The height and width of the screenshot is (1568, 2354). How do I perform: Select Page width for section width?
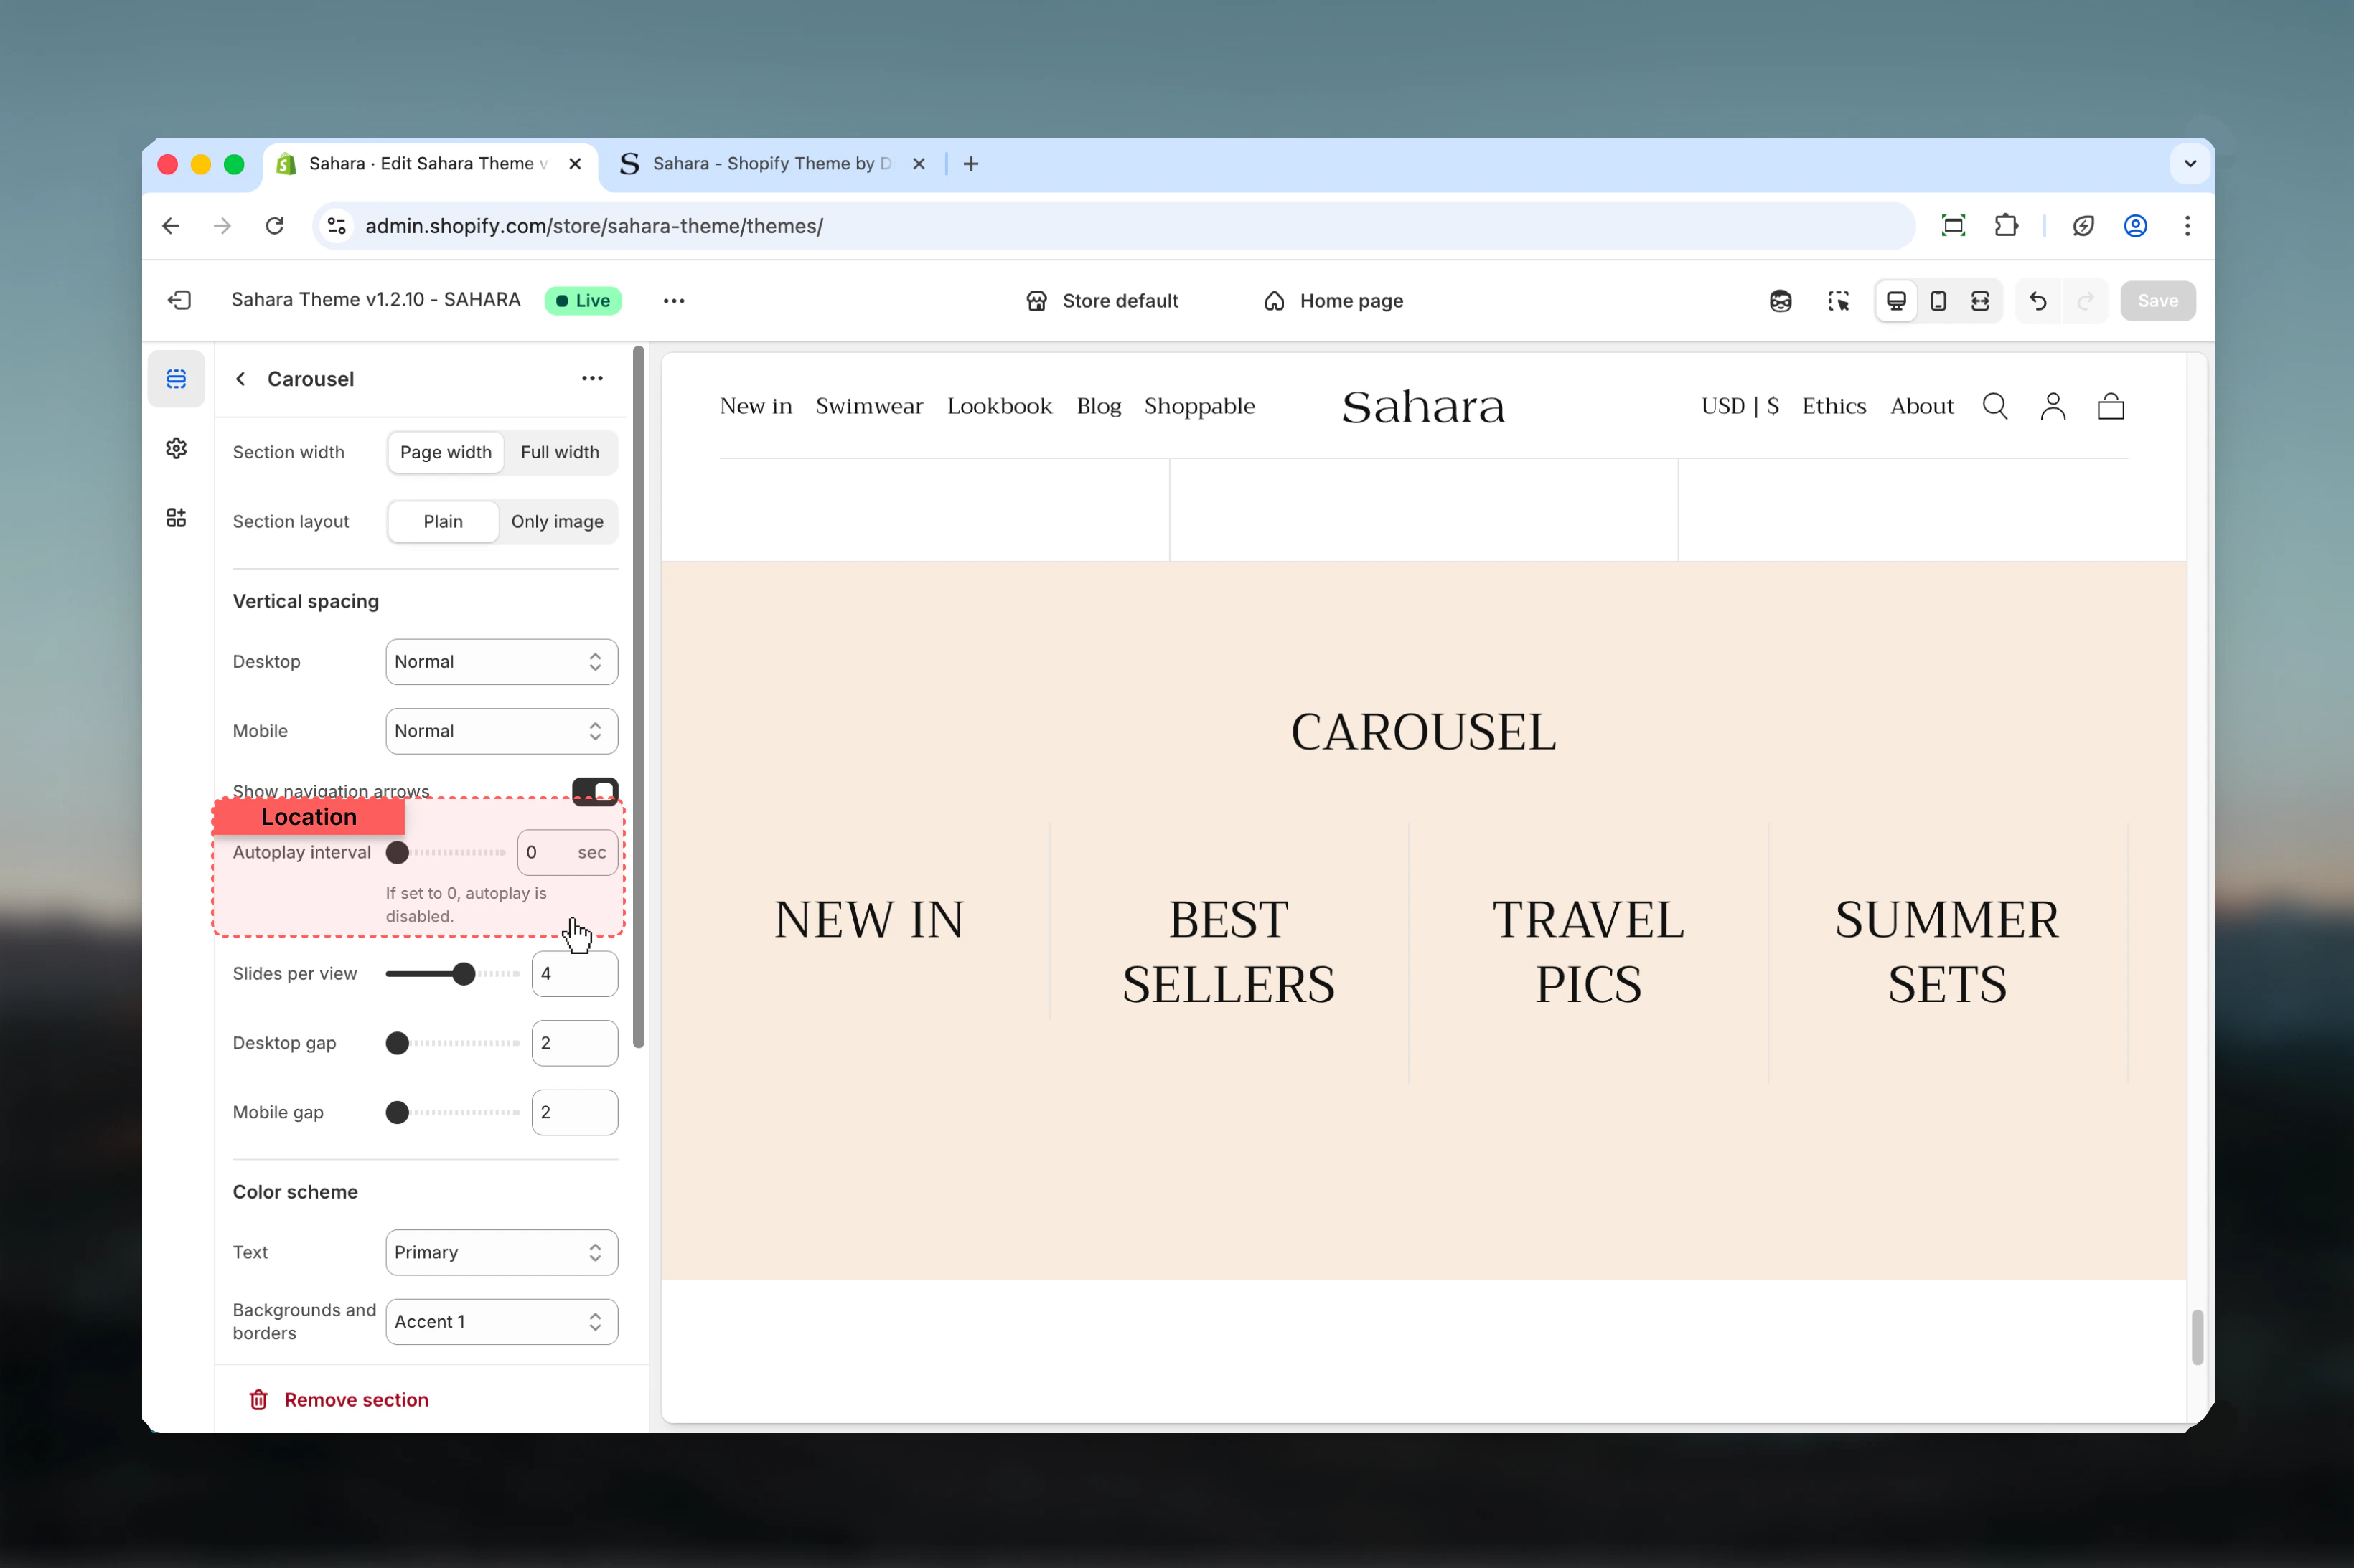click(x=445, y=452)
